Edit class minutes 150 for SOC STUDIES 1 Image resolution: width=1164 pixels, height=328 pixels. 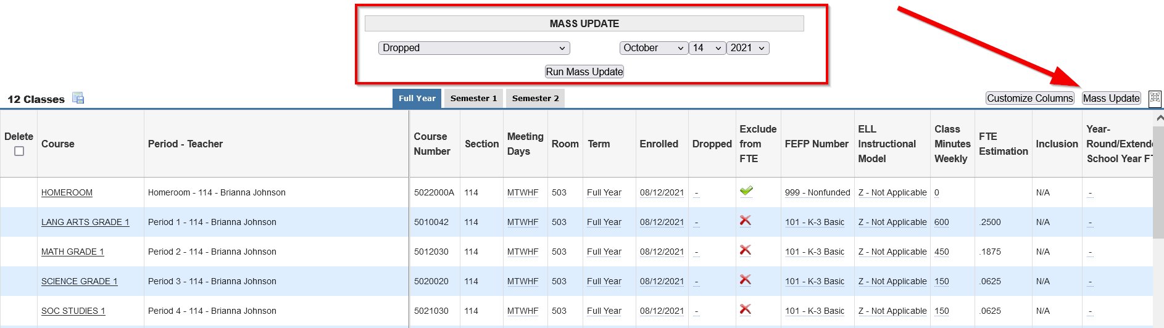942,311
